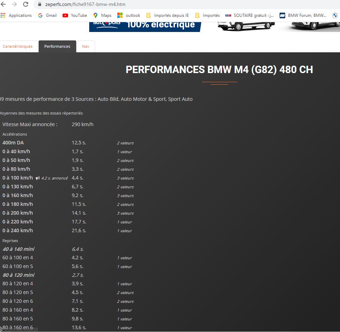Click the BMW logo bookmark icon
Screen dimensions: 340x332
click(x=335, y=15)
